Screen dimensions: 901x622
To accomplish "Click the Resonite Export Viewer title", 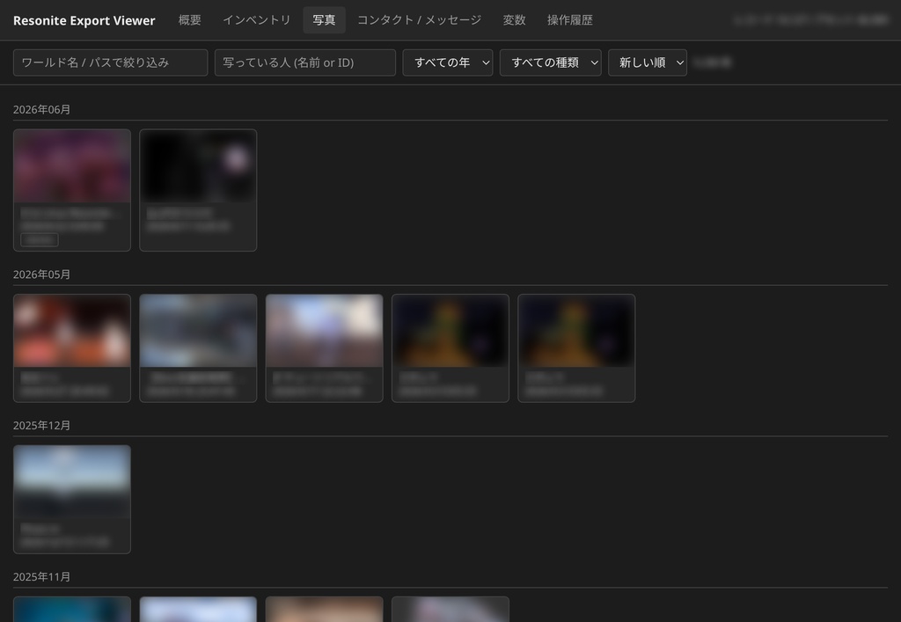I will click(84, 21).
